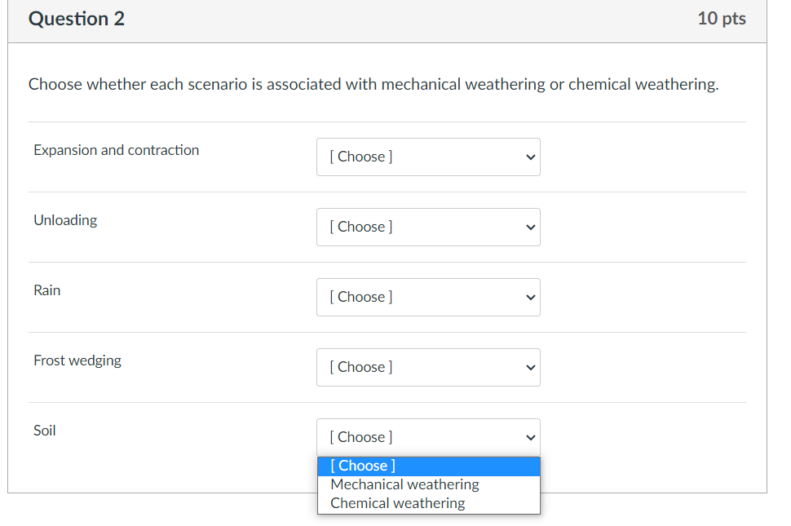Open the Frost wedging answer dropdown
This screenshot has width=791, height=526.
tap(427, 368)
